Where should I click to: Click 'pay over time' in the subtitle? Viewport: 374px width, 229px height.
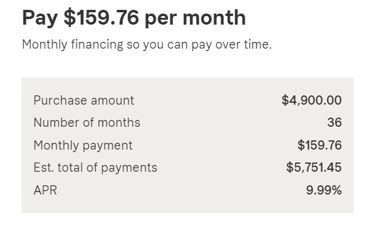231,45
